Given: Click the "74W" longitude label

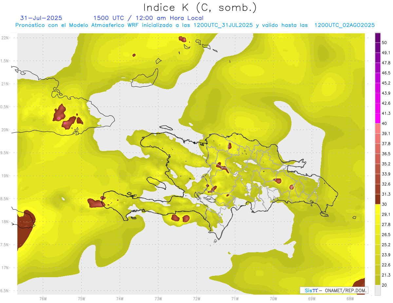Looking at the screenshot, I should click(x=120, y=298).
